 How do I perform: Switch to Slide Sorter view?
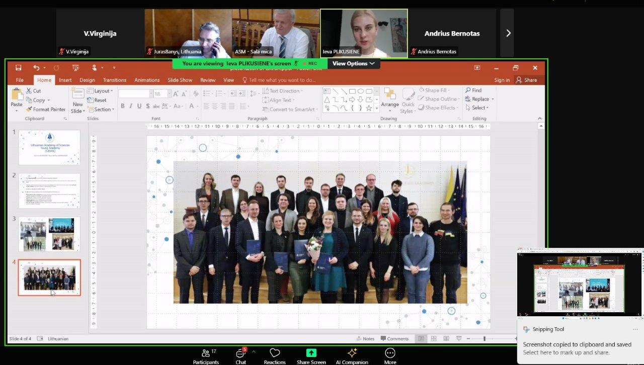(x=433, y=338)
